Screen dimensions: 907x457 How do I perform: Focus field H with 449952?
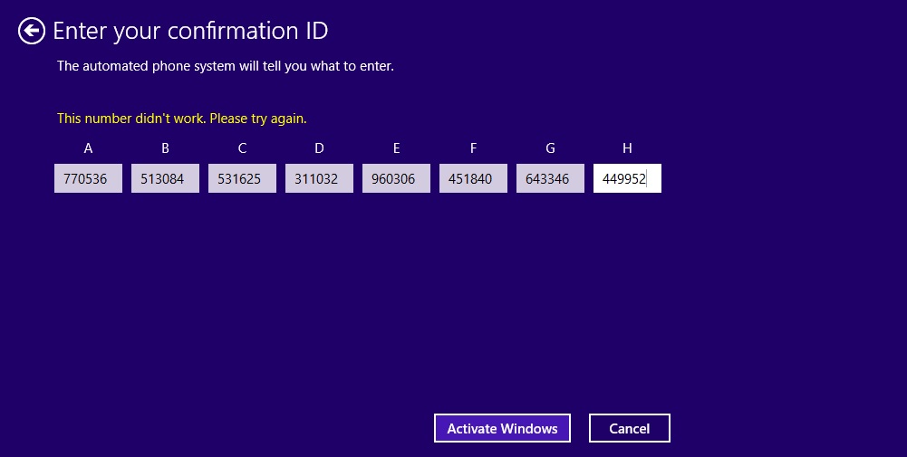pyautogui.click(x=627, y=178)
